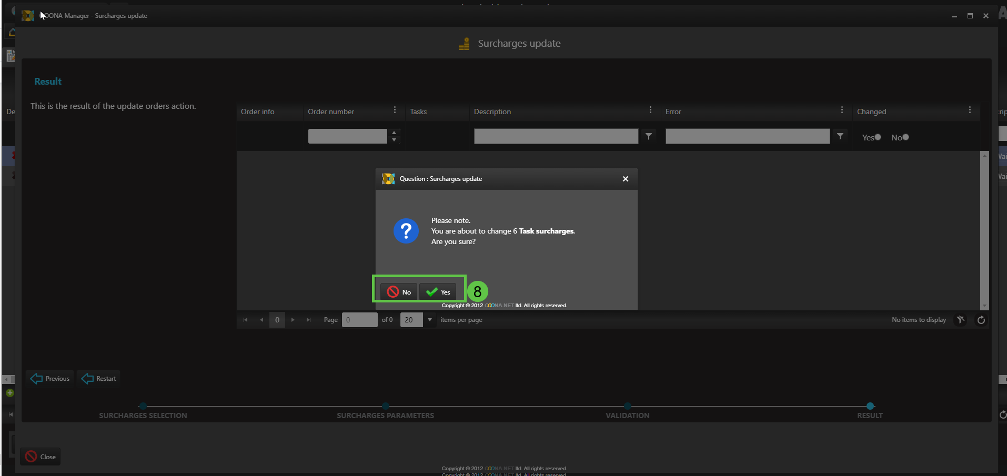Select the No radio under Changed
1007x476 pixels.
(905, 137)
